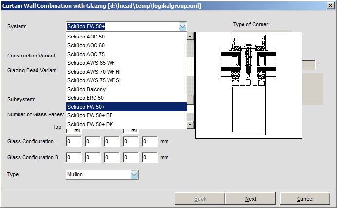Screen dimensions: 337x208
Task: Open the System combo box arrow
Action: [x=182, y=27]
